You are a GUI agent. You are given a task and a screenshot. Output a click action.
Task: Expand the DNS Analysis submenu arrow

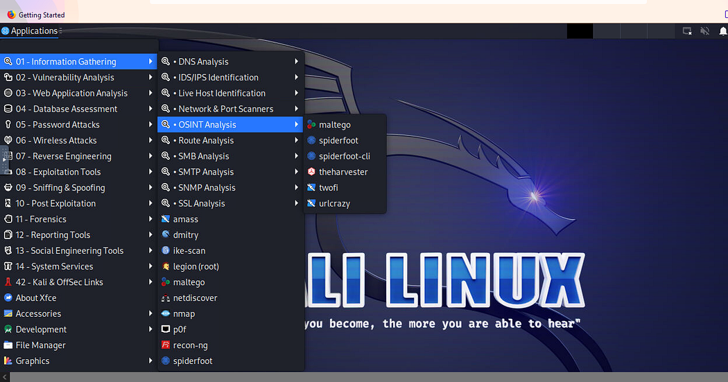point(296,62)
